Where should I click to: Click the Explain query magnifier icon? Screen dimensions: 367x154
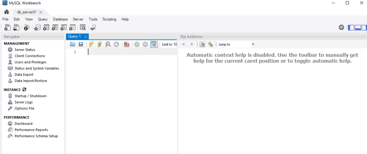108,44
